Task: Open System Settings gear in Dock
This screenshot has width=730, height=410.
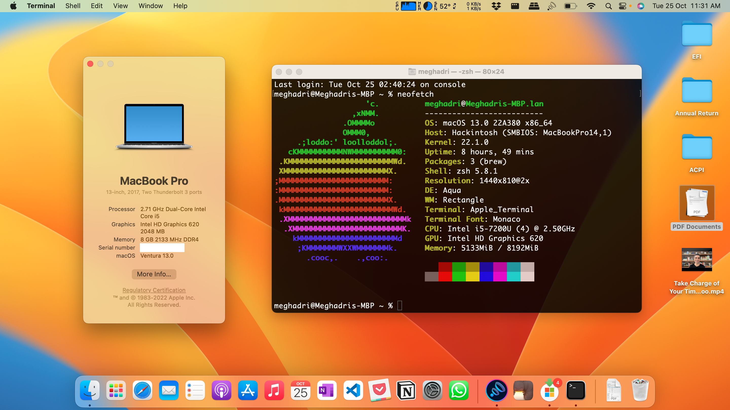Action: click(432, 391)
